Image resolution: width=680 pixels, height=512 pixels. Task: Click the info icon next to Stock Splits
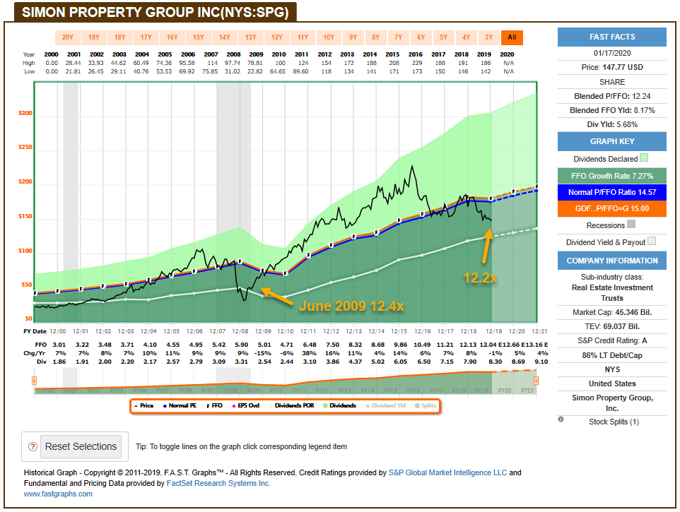click(x=561, y=418)
